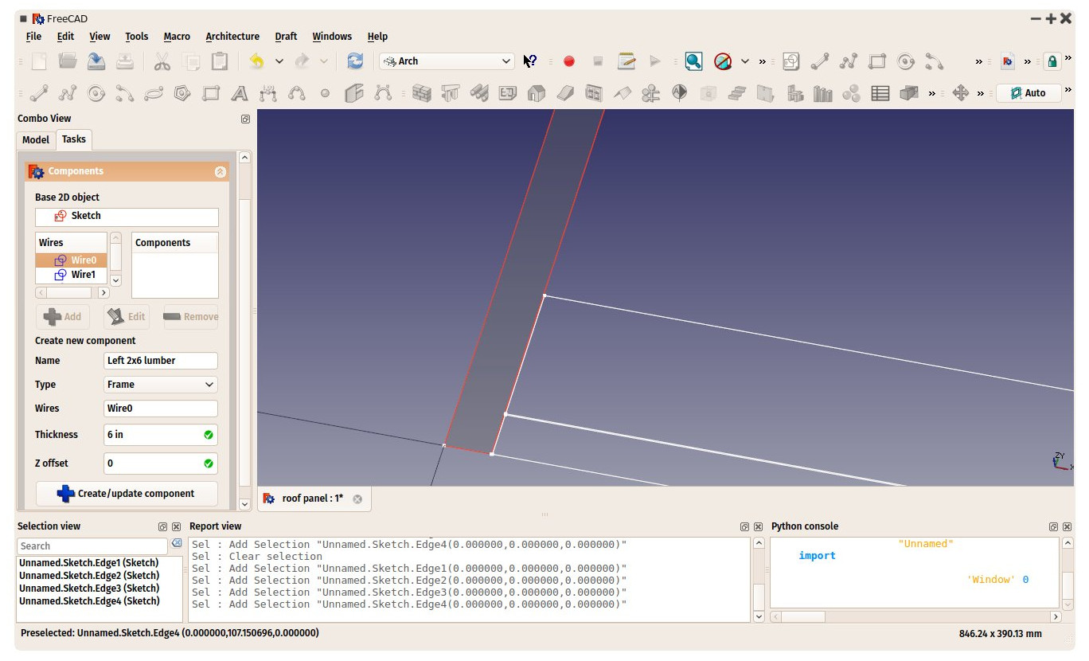Select the Arch Roof tool

[623, 93]
